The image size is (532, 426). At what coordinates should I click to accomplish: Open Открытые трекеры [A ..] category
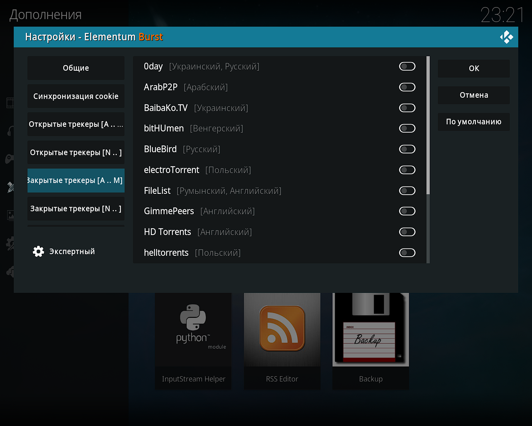pyautogui.click(x=76, y=124)
